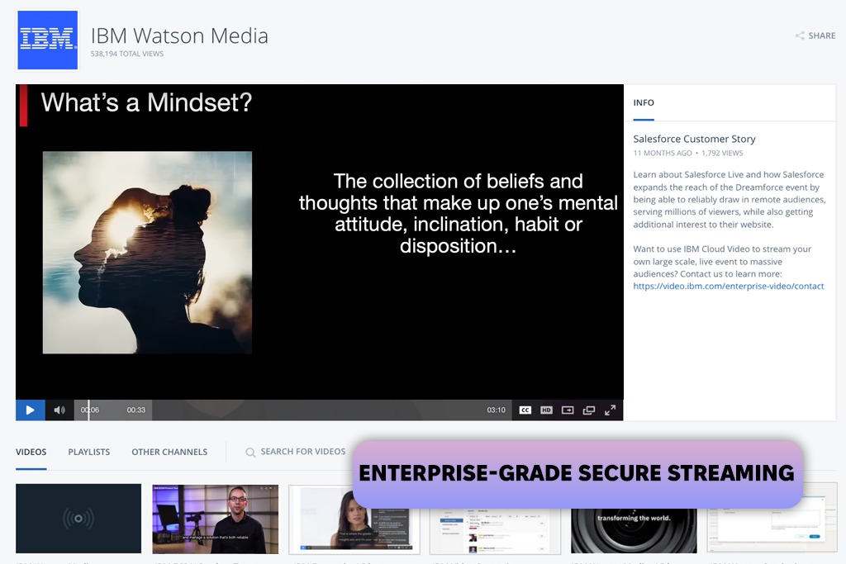Open the transforming the world thumbnail
The image size is (846, 564).
[x=634, y=531]
